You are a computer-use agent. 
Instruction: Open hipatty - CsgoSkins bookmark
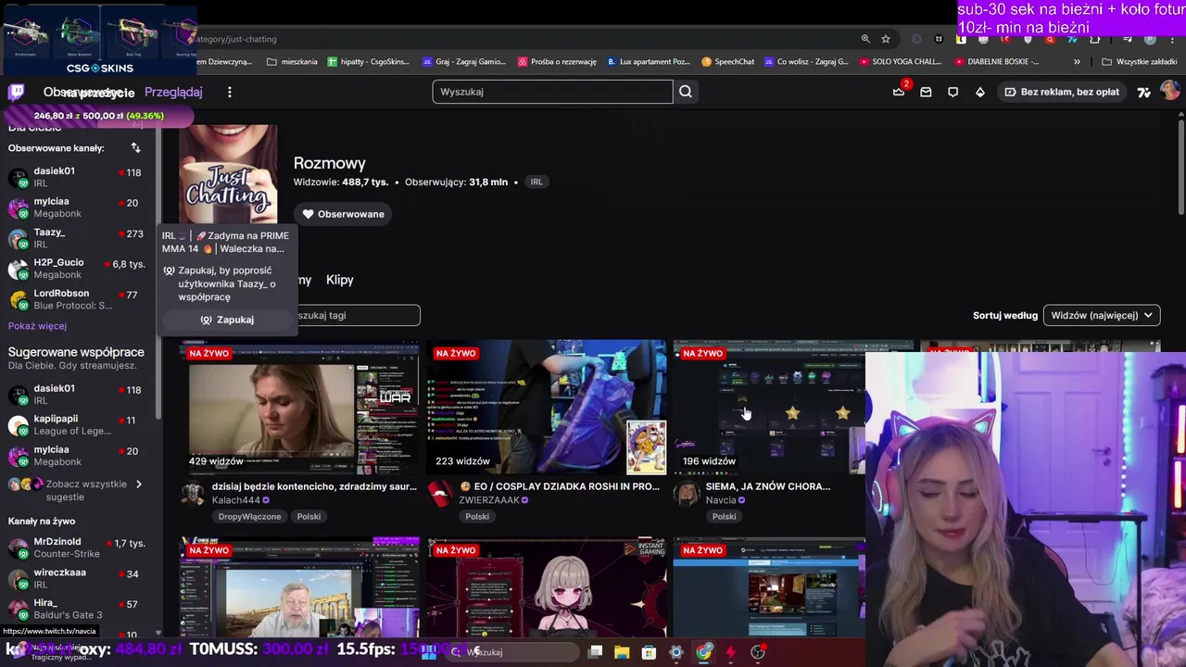[367, 62]
